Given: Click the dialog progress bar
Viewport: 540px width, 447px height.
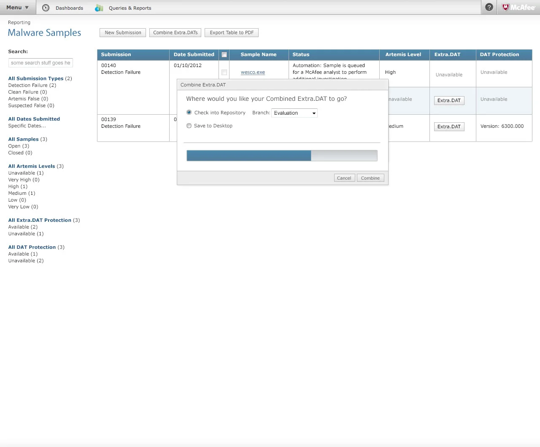Looking at the screenshot, I should coord(282,156).
